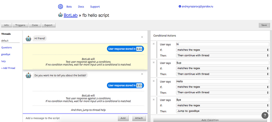The width and height of the screenshot is (272, 122).
Task: Open the Export tab
Action: [x=48, y=25]
